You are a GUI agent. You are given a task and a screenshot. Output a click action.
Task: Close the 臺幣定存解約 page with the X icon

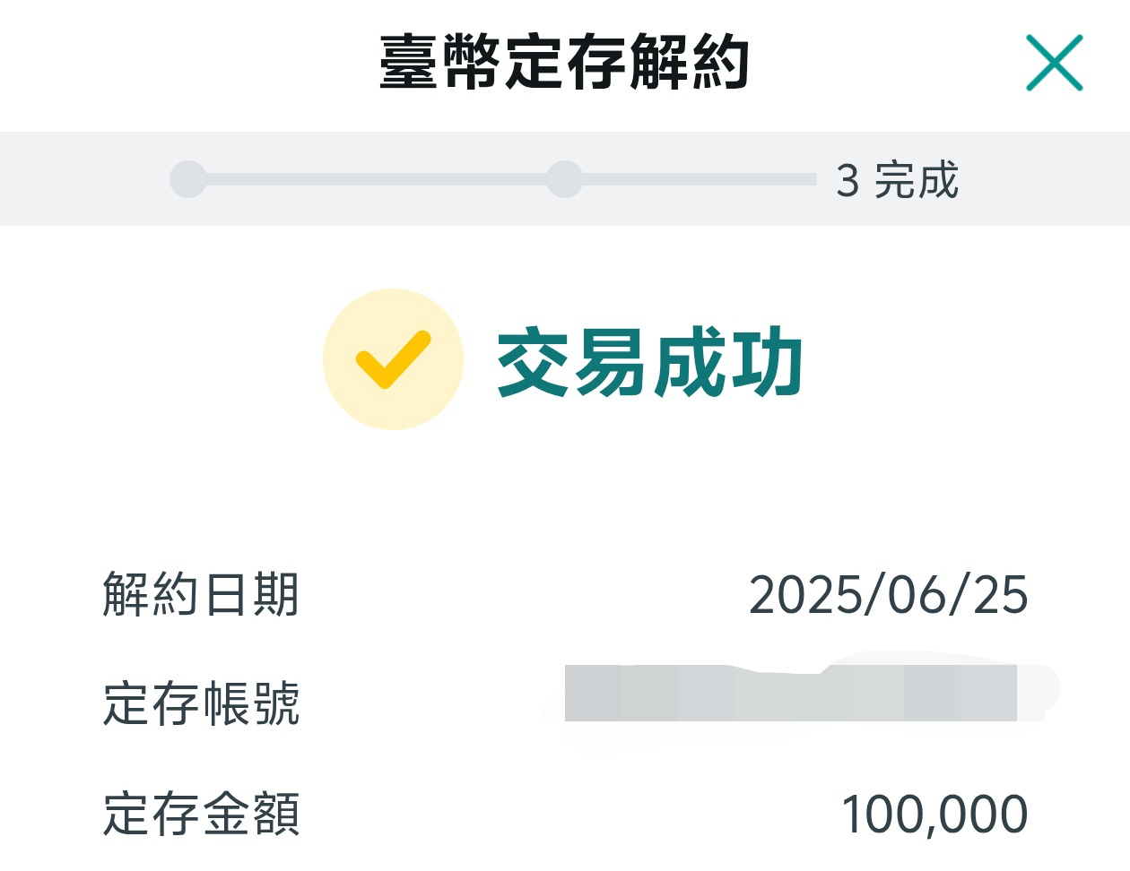[x=1055, y=63]
